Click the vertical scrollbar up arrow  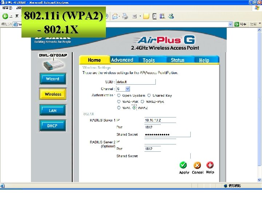(x=259, y=30)
